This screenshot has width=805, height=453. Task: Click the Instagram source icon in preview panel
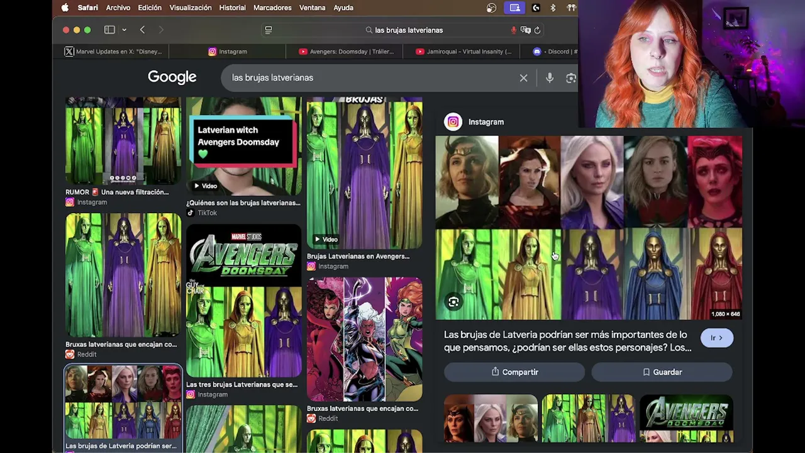point(453,122)
